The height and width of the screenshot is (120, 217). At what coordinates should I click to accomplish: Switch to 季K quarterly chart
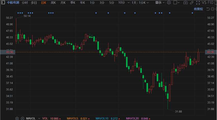(73, 3)
